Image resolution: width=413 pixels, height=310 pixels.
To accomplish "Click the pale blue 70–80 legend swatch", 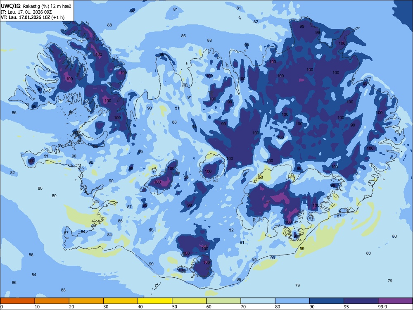I will coord(258,301).
